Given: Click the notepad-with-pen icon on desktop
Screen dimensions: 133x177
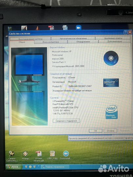Looking at the screenshot, I should (x=24, y=28).
